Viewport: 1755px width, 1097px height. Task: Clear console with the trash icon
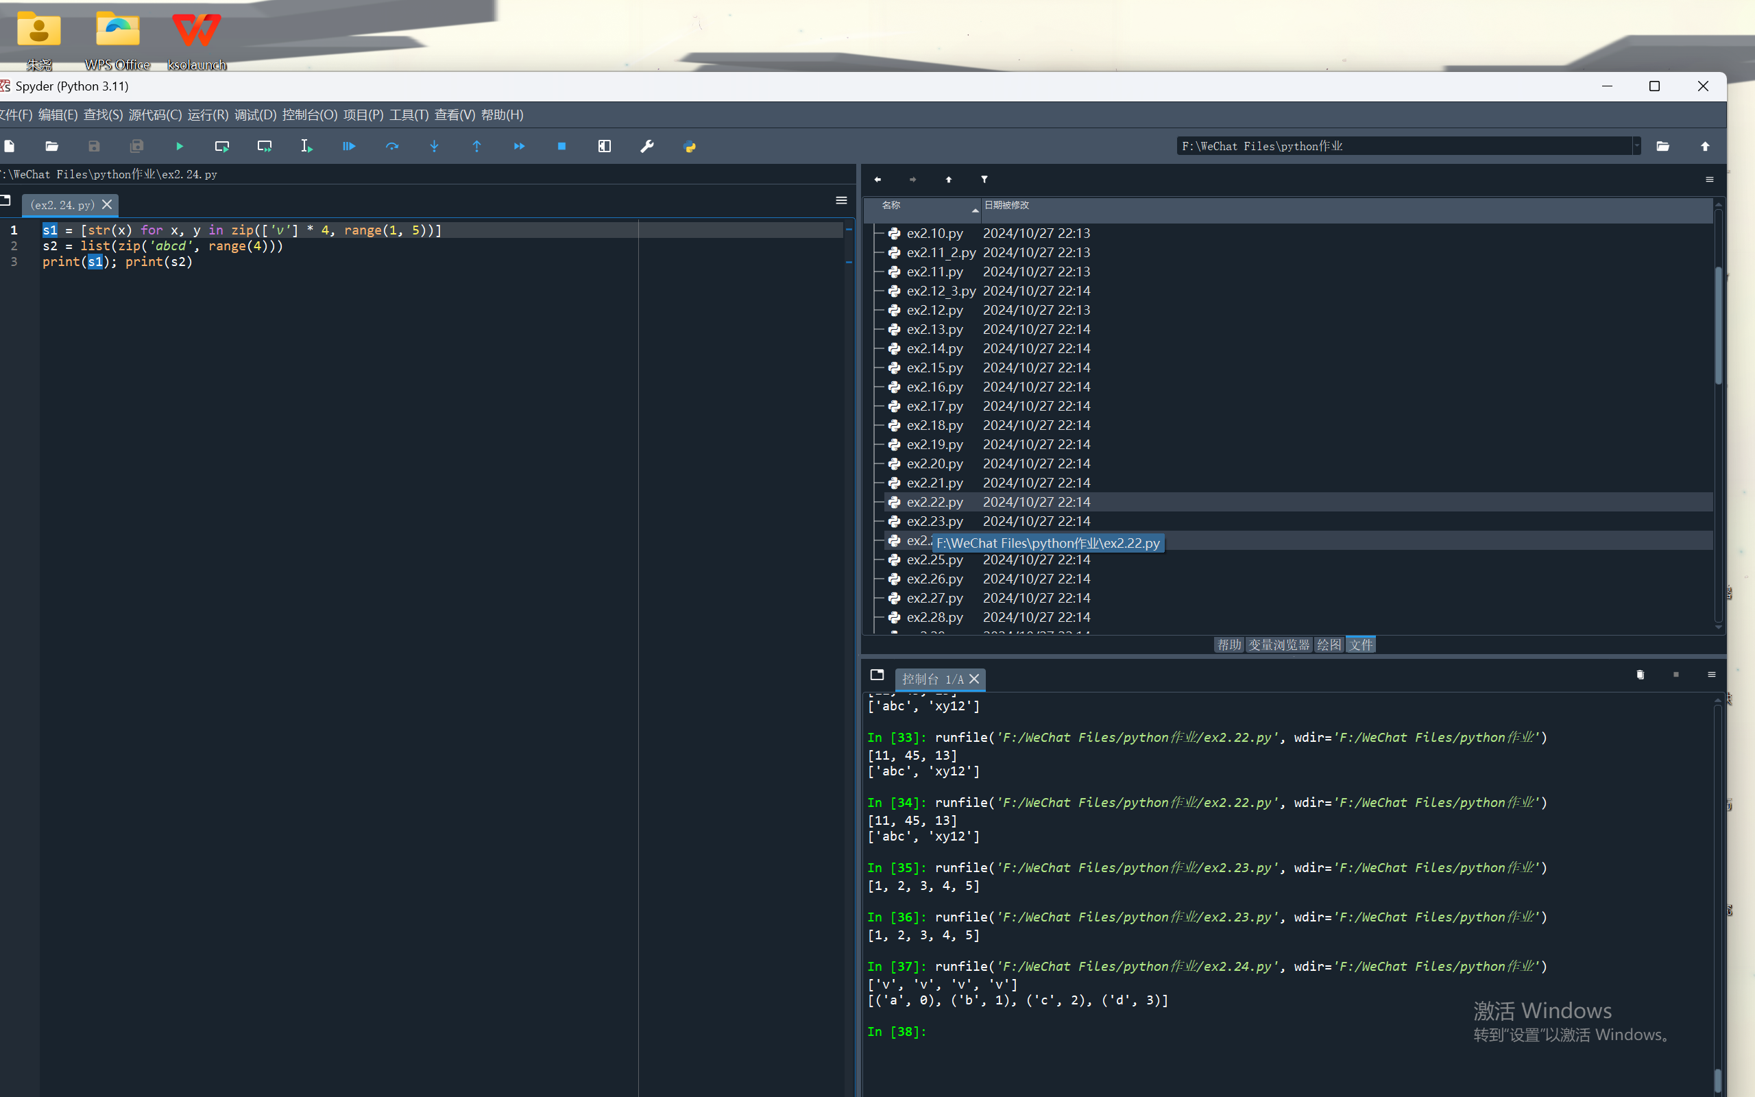pyautogui.click(x=1641, y=675)
